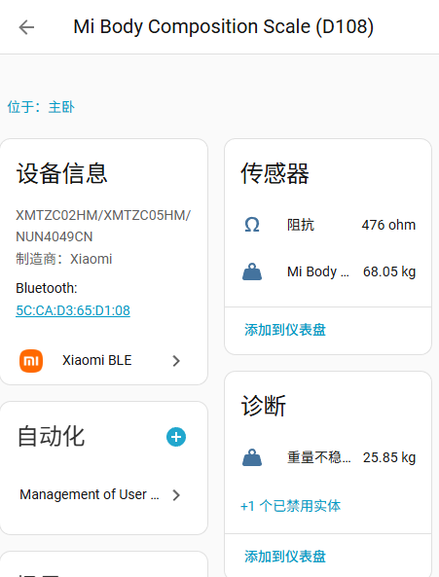Click the Mi Body Composition Scale title
Viewport: 439px width, 577px height.
point(223,27)
